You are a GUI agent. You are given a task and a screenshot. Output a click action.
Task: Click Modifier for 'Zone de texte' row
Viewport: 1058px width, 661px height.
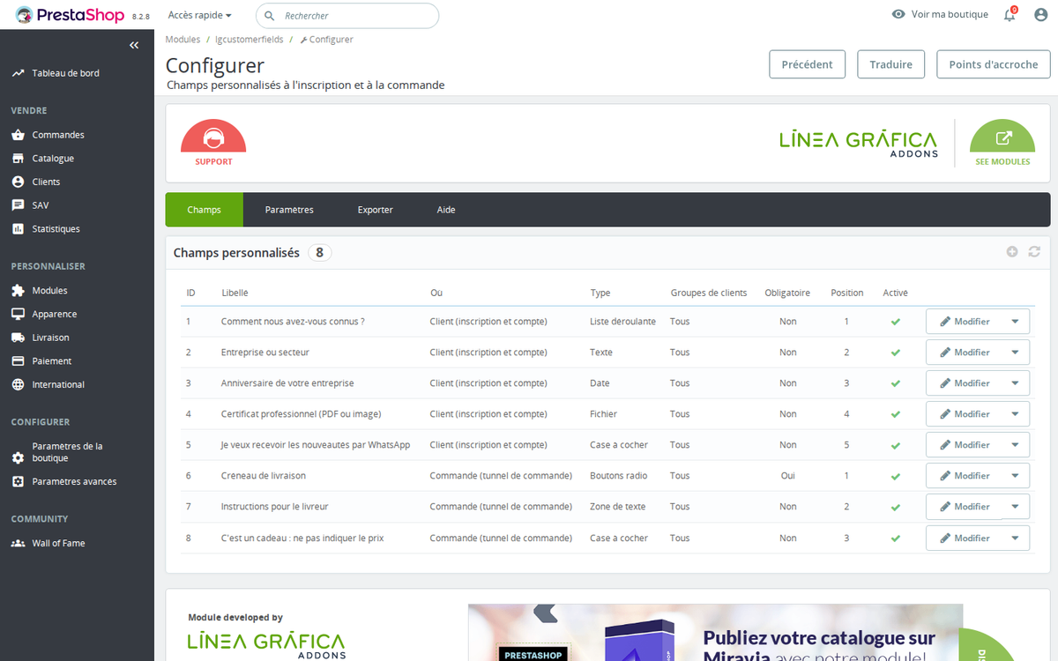click(965, 507)
